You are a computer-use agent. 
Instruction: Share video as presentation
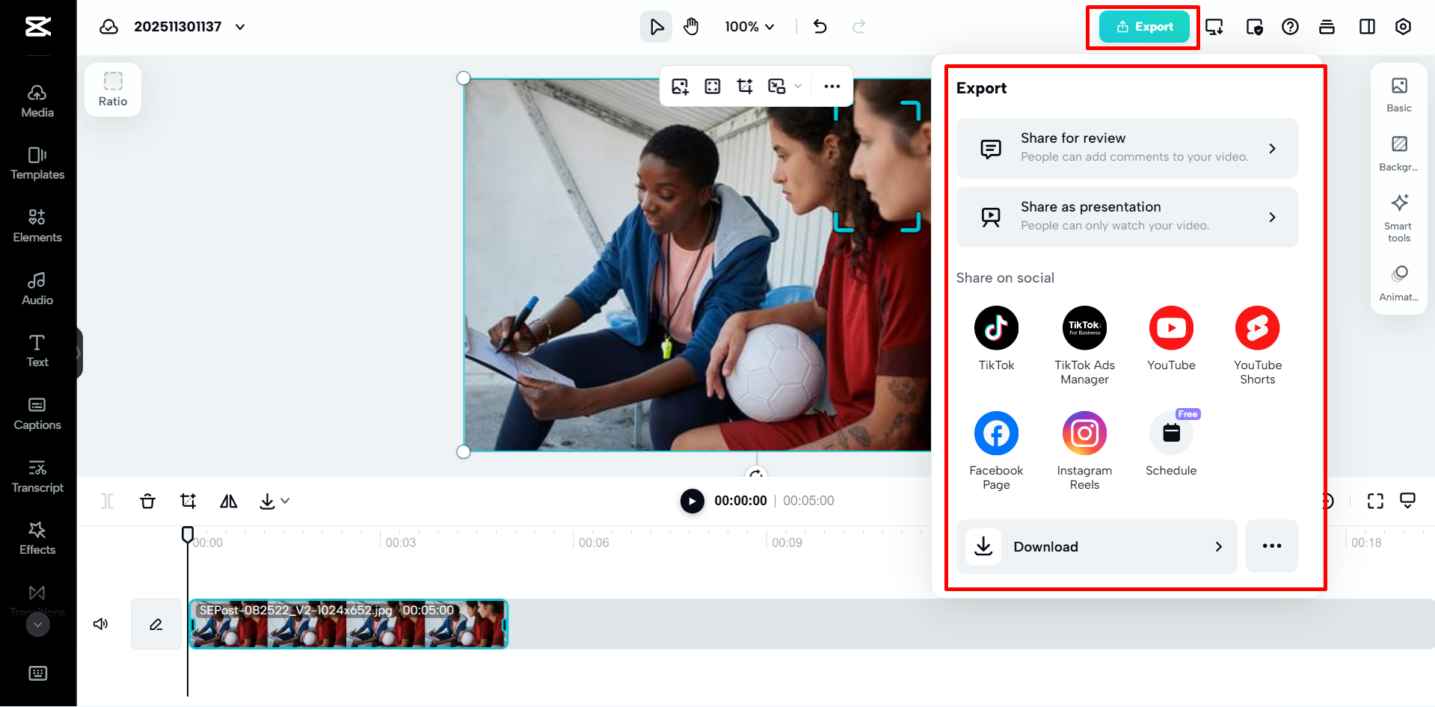point(1127,217)
